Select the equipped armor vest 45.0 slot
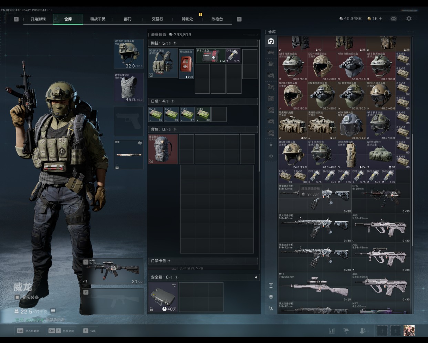 [x=128, y=87]
